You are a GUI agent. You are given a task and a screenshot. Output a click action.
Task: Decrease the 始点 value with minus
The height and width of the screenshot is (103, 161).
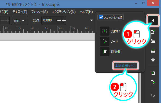coord(59,20)
